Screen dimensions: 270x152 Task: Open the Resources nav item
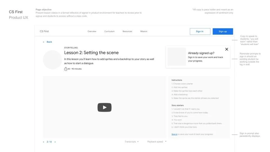[x=127, y=31]
